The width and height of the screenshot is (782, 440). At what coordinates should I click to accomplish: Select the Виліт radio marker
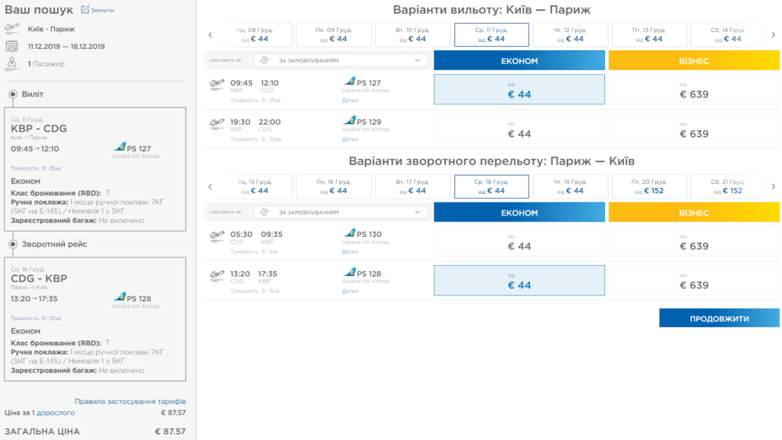(13, 94)
